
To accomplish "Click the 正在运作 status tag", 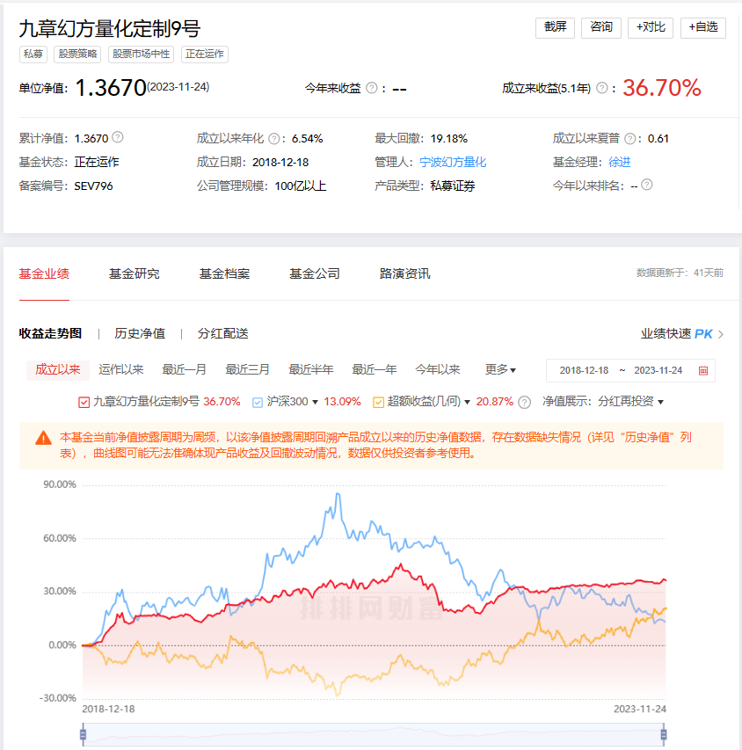I will pyautogui.click(x=205, y=54).
